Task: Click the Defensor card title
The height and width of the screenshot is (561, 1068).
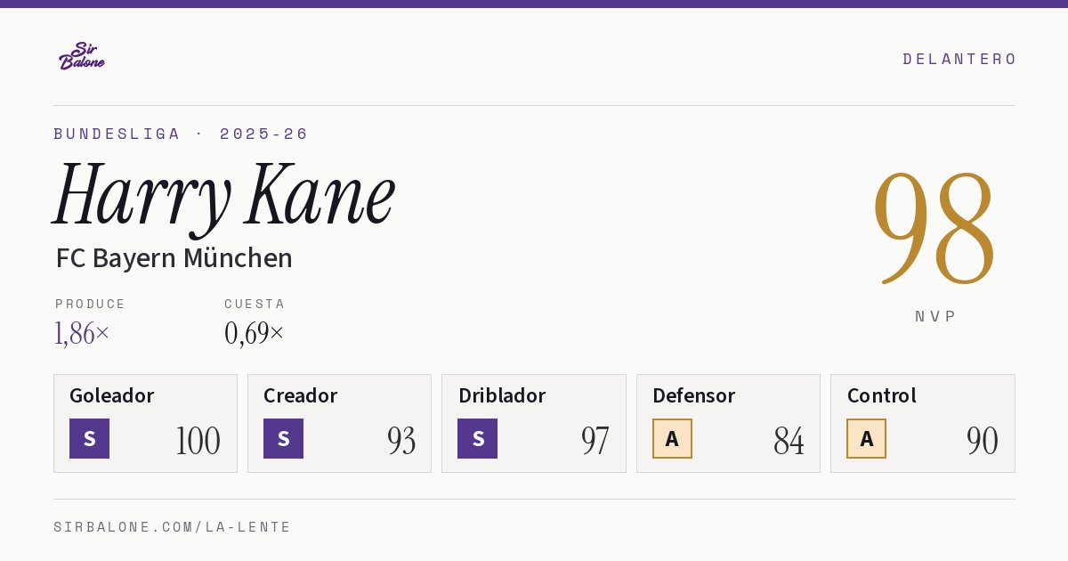Action: point(694,395)
